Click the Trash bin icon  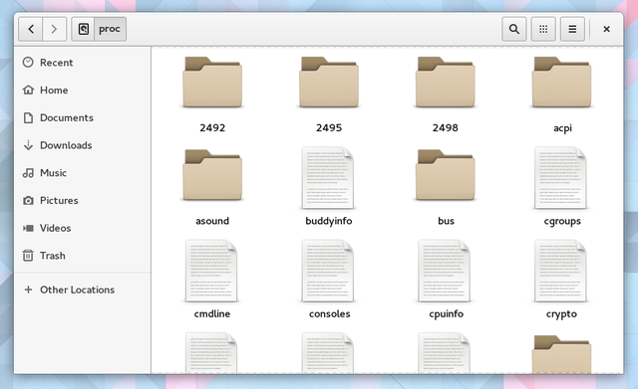[28, 256]
